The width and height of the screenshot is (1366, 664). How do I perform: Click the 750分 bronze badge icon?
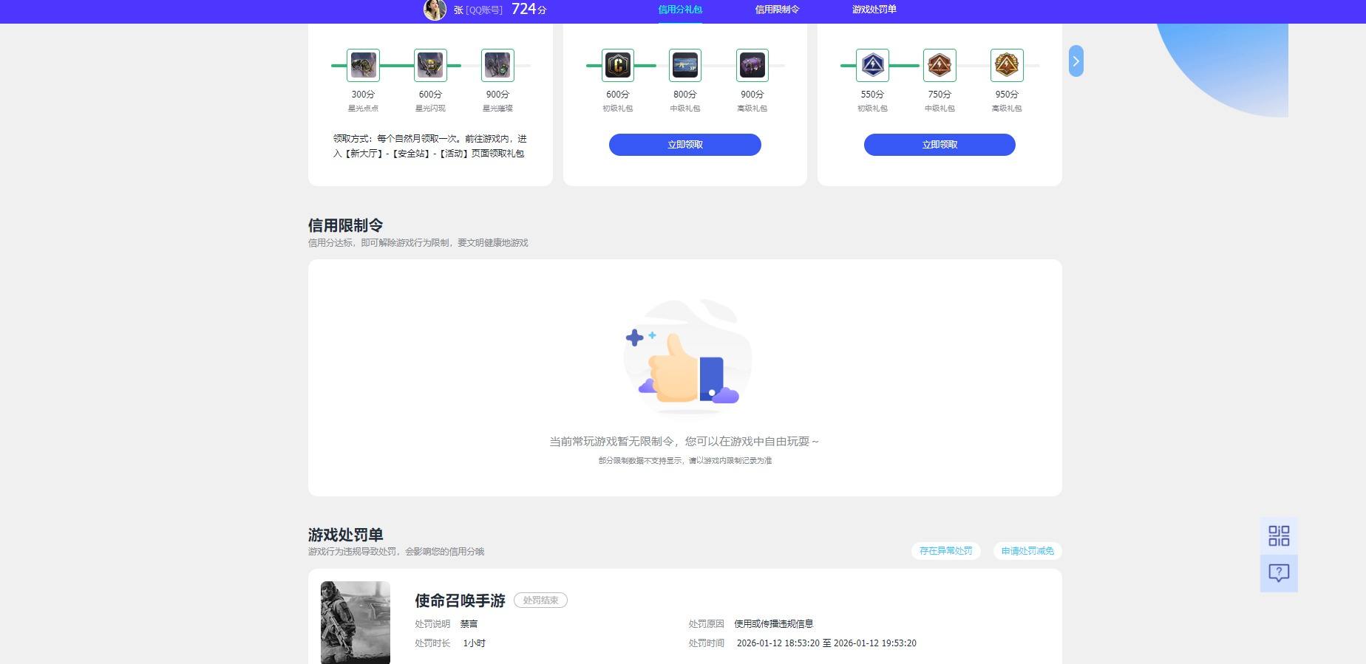point(939,65)
